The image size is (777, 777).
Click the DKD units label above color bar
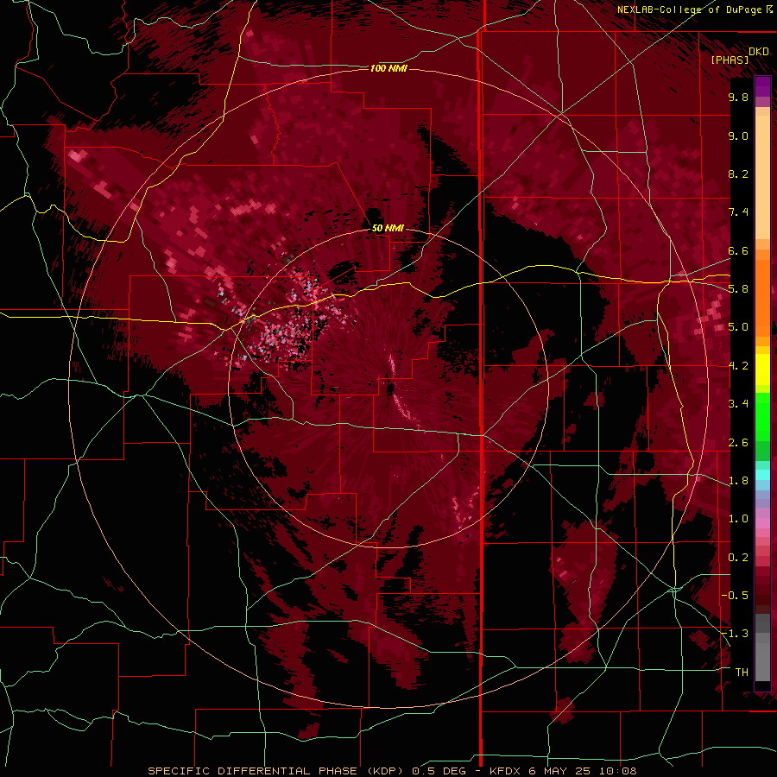click(759, 51)
